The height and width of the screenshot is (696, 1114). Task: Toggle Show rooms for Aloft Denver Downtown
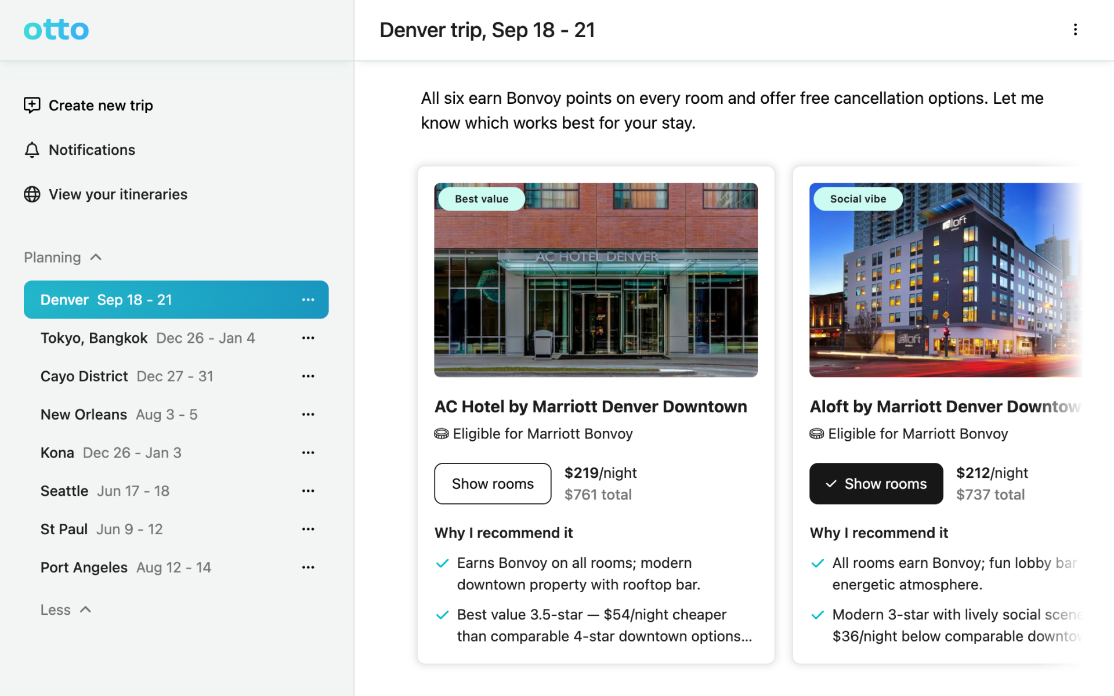click(876, 484)
